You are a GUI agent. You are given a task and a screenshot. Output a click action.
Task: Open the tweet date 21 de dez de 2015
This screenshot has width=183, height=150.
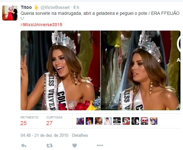coord(51,135)
